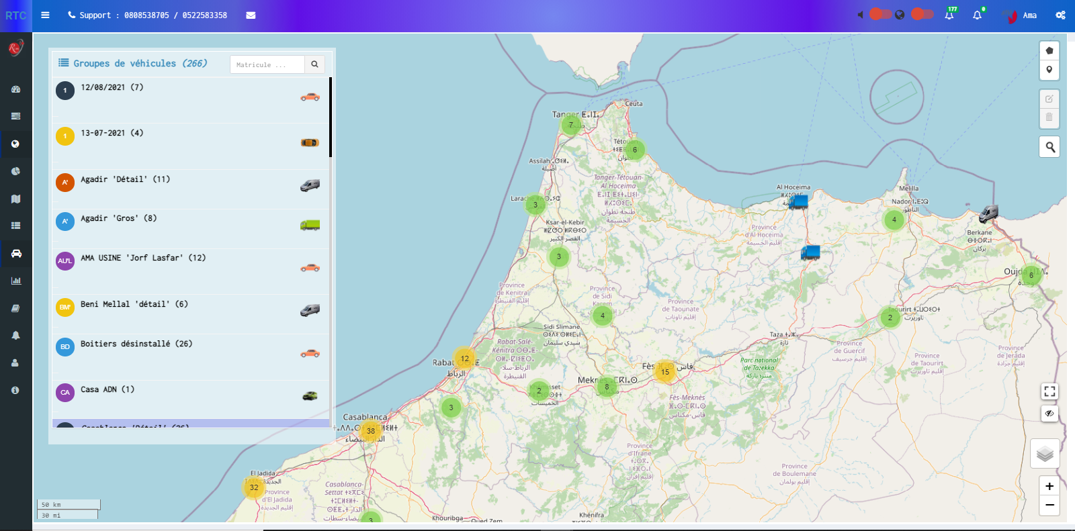
Task: Click the green truck icon for Agadir 'Gros'
Action: (x=310, y=226)
